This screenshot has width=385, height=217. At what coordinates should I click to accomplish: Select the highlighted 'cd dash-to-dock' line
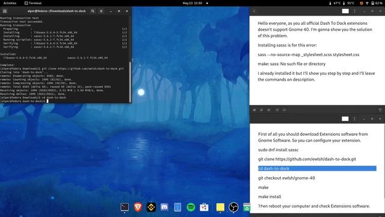point(317,168)
